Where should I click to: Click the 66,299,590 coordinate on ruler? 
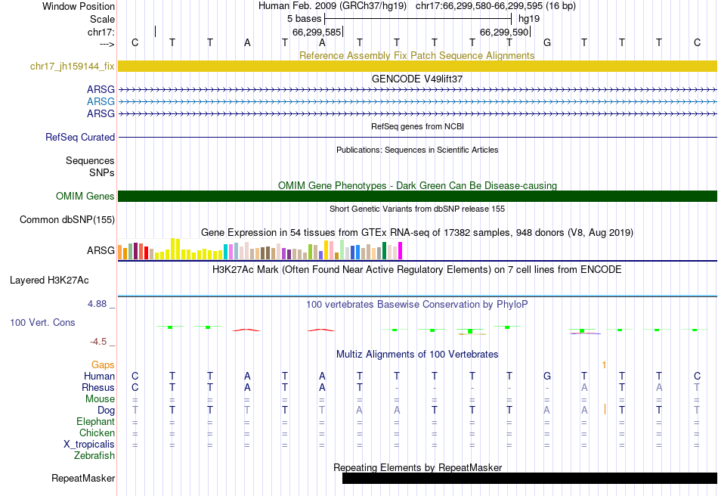[x=503, y=32]
